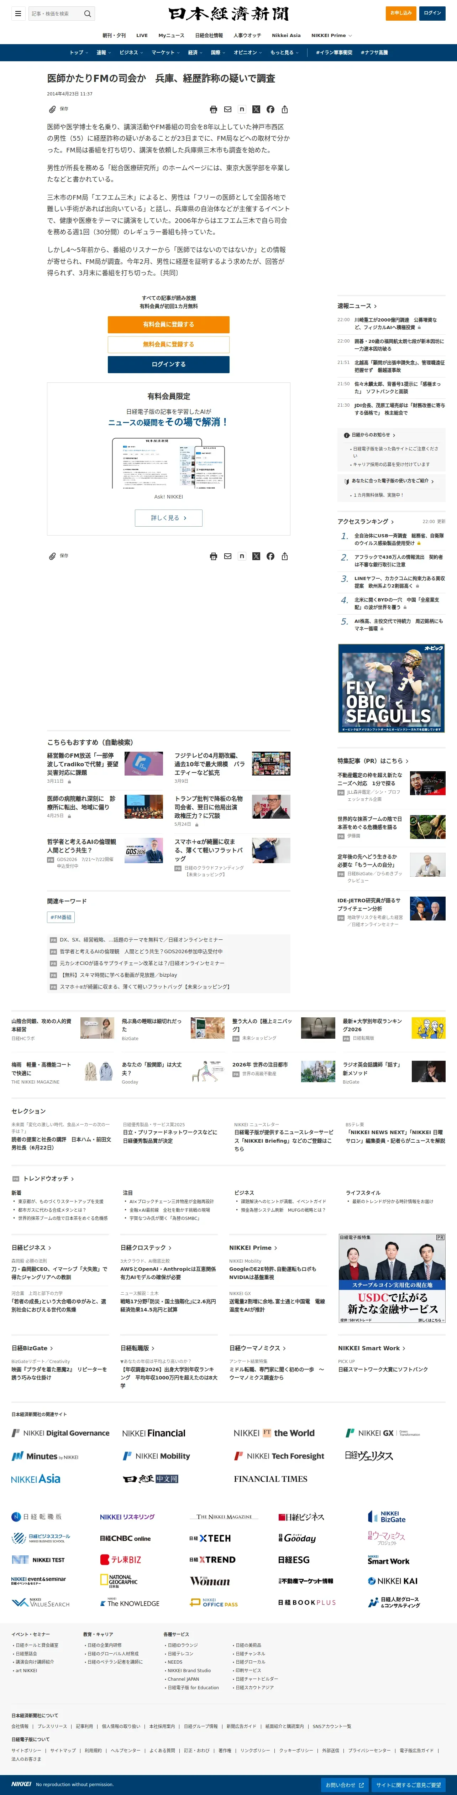
Task: Open the NIKKEI Mobility logo link
Action: click(157, 1456)
